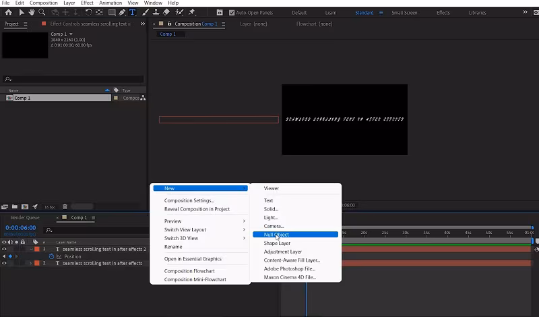The height and width of the screenshot is (317, 539).
Task: Expand layer 2 properties
Action: 30,263
